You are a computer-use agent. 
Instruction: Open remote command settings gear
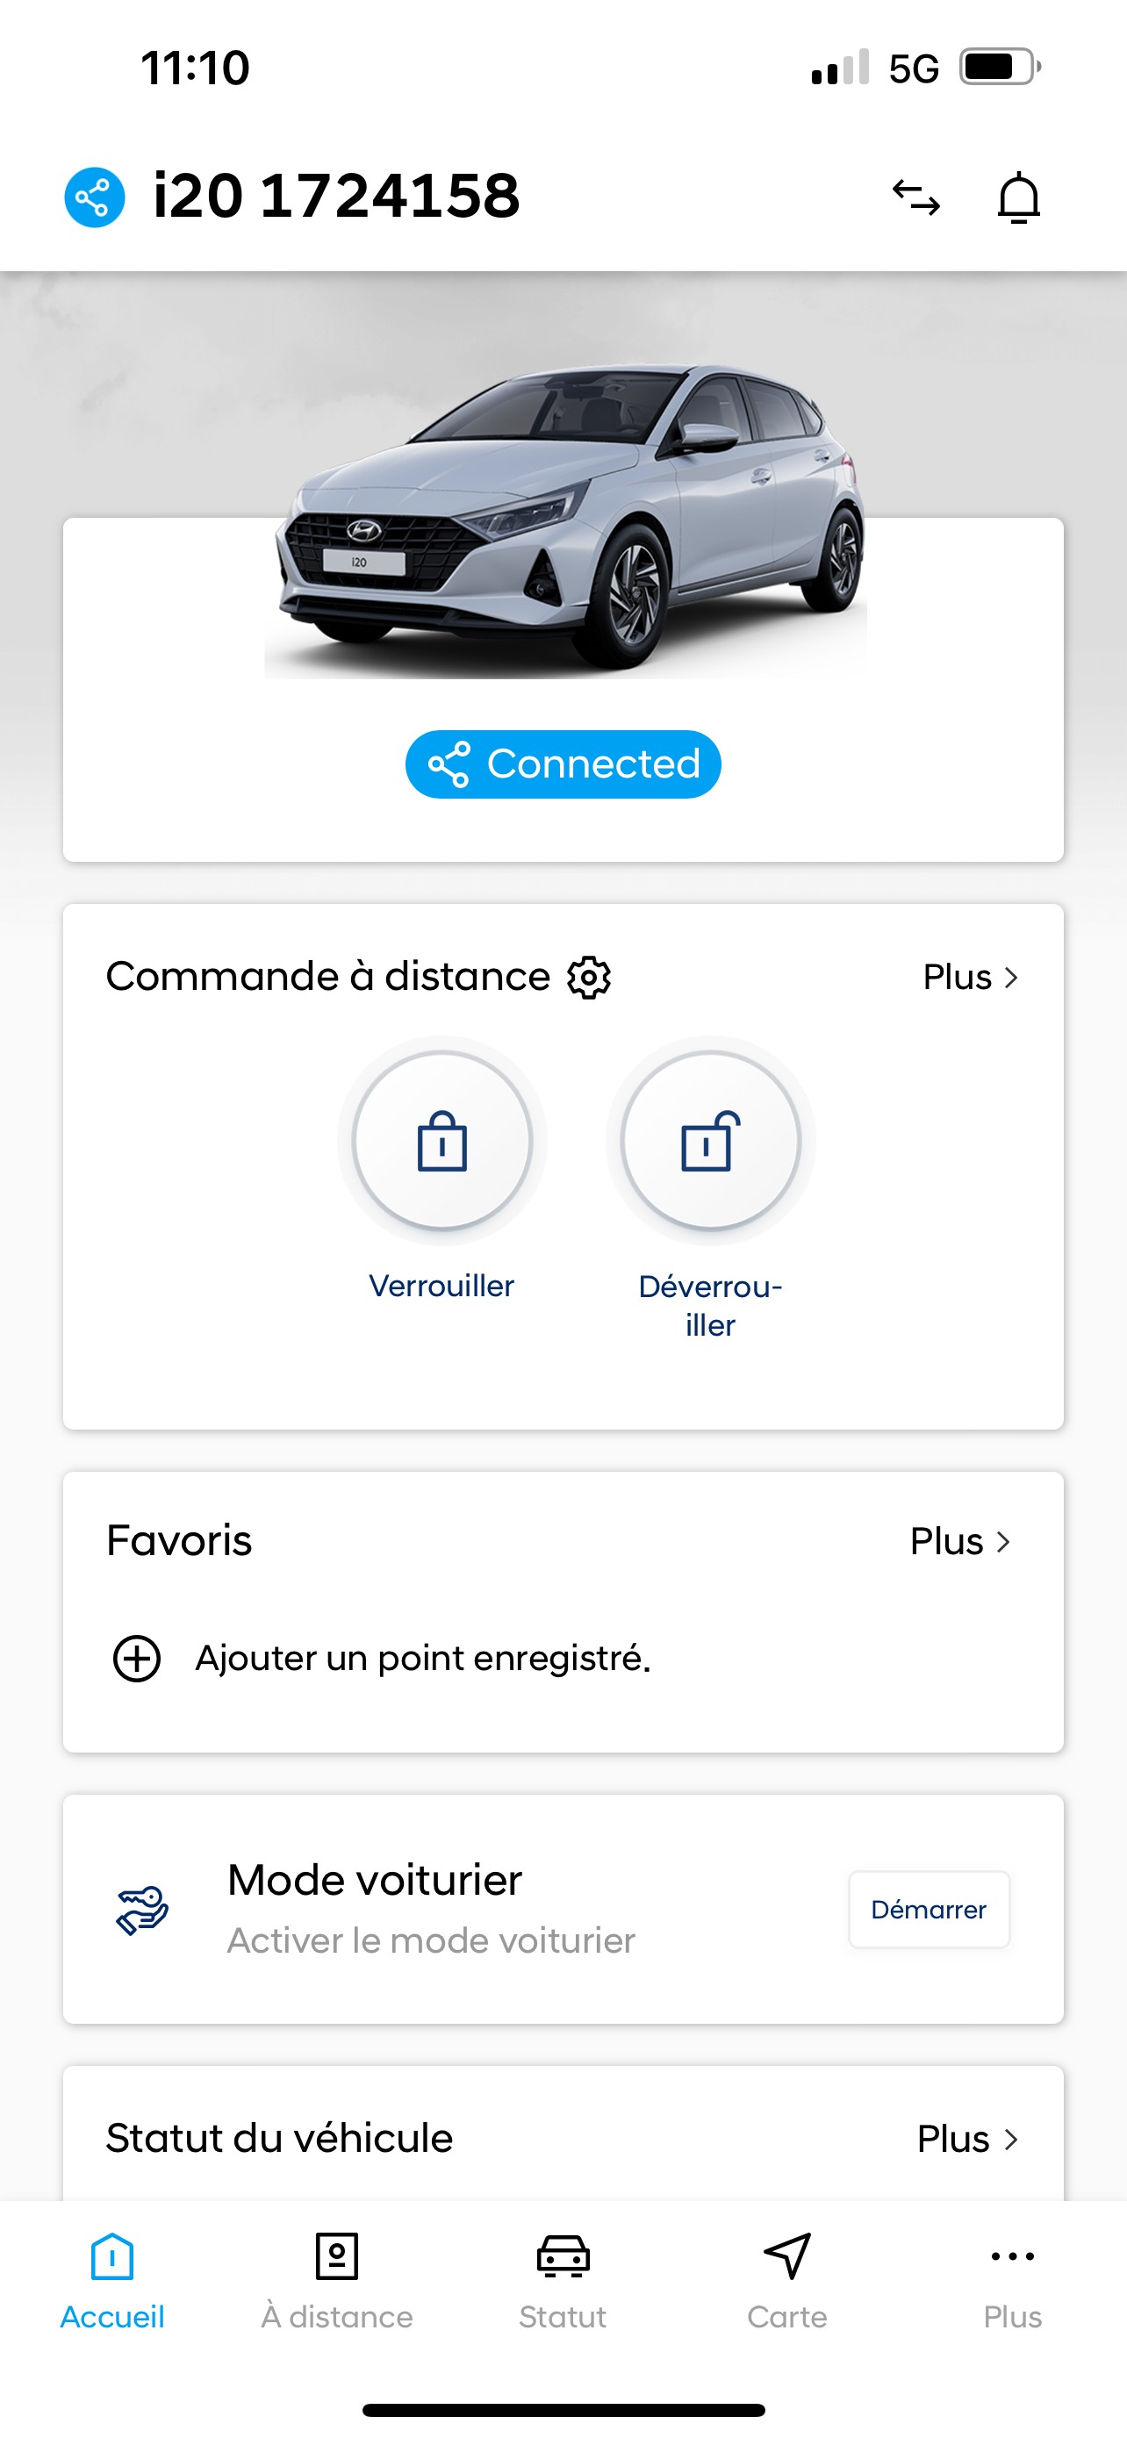589,977
